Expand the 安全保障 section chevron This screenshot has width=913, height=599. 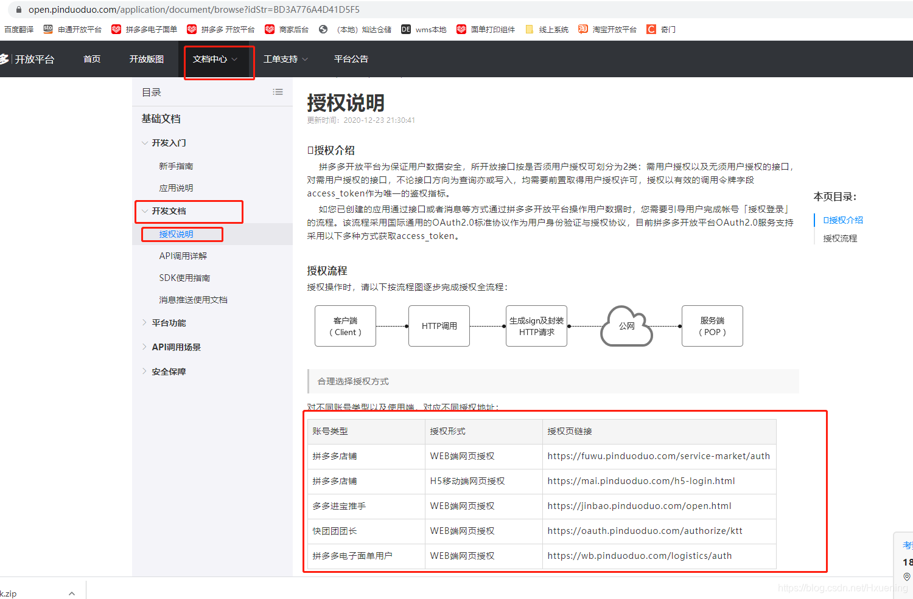click(144, 371)
